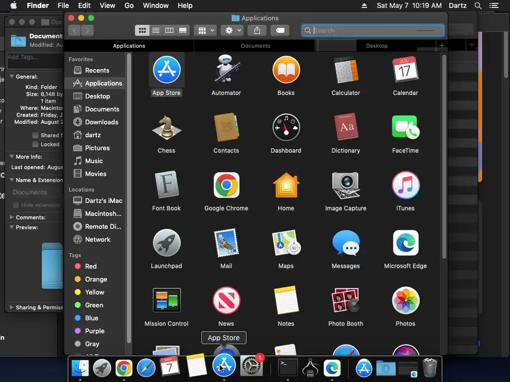Viewport: 510px width, 382px height.
Task: Click the Finder search field
Action: click(x=373, y=30)
